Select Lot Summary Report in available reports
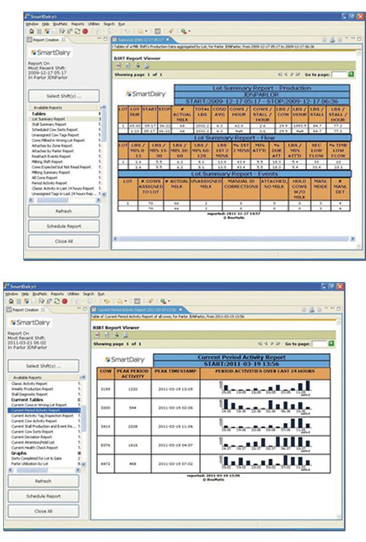 click(x=48, y=119)
